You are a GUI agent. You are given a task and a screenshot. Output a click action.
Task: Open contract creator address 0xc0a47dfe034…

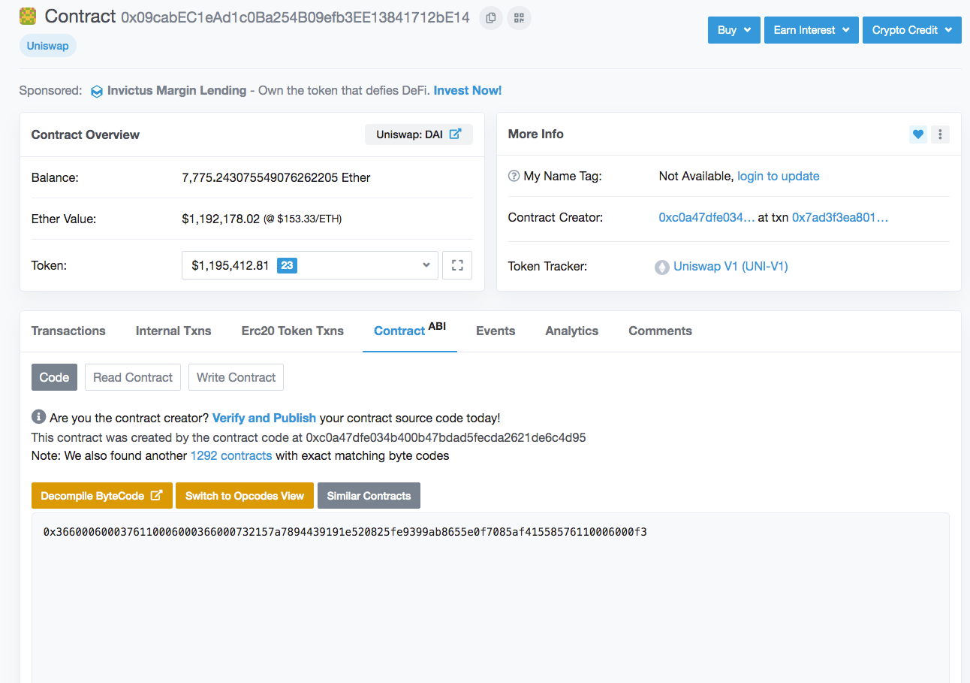pyautogui.click(x=706, y=217)
